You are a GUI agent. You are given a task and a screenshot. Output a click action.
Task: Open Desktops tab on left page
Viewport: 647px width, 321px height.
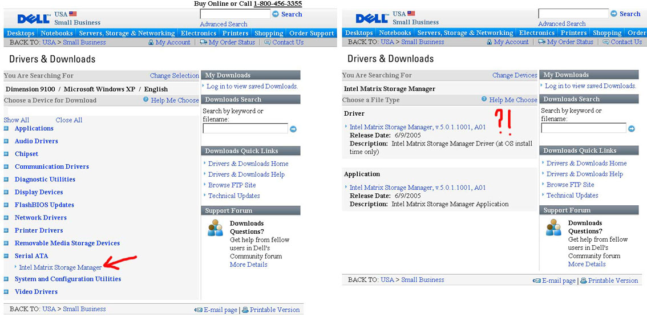click(21, 33)
